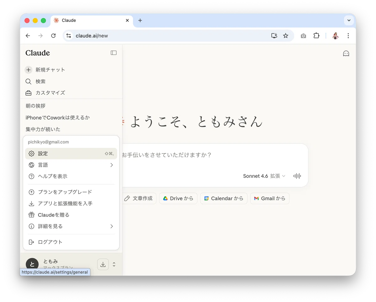This screenshot has width=376, height=302.
Task: Open 検索 magnifier in sidebar
Action: 29,81
